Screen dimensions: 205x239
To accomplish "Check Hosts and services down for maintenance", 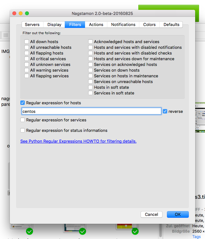I will 91,59.
